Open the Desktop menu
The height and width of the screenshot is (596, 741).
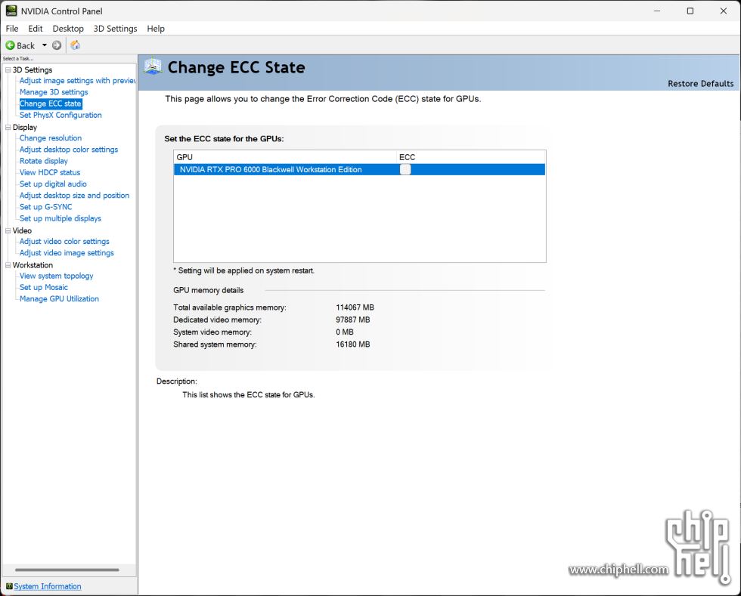pyautogui.click(x=68, y=29)
